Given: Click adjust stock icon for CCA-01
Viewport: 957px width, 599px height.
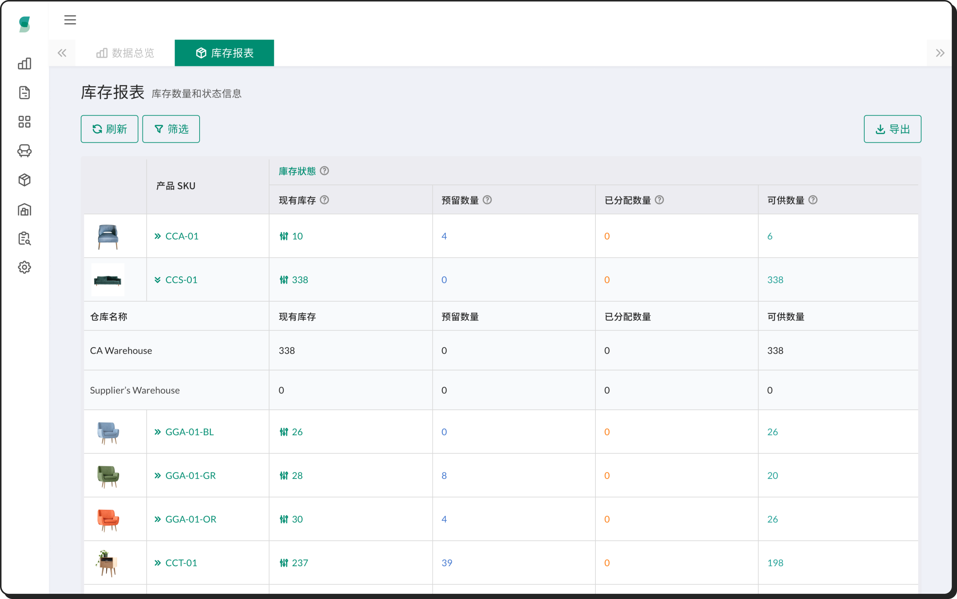Looking at the screenshot, I should click(x=284, y=236).
